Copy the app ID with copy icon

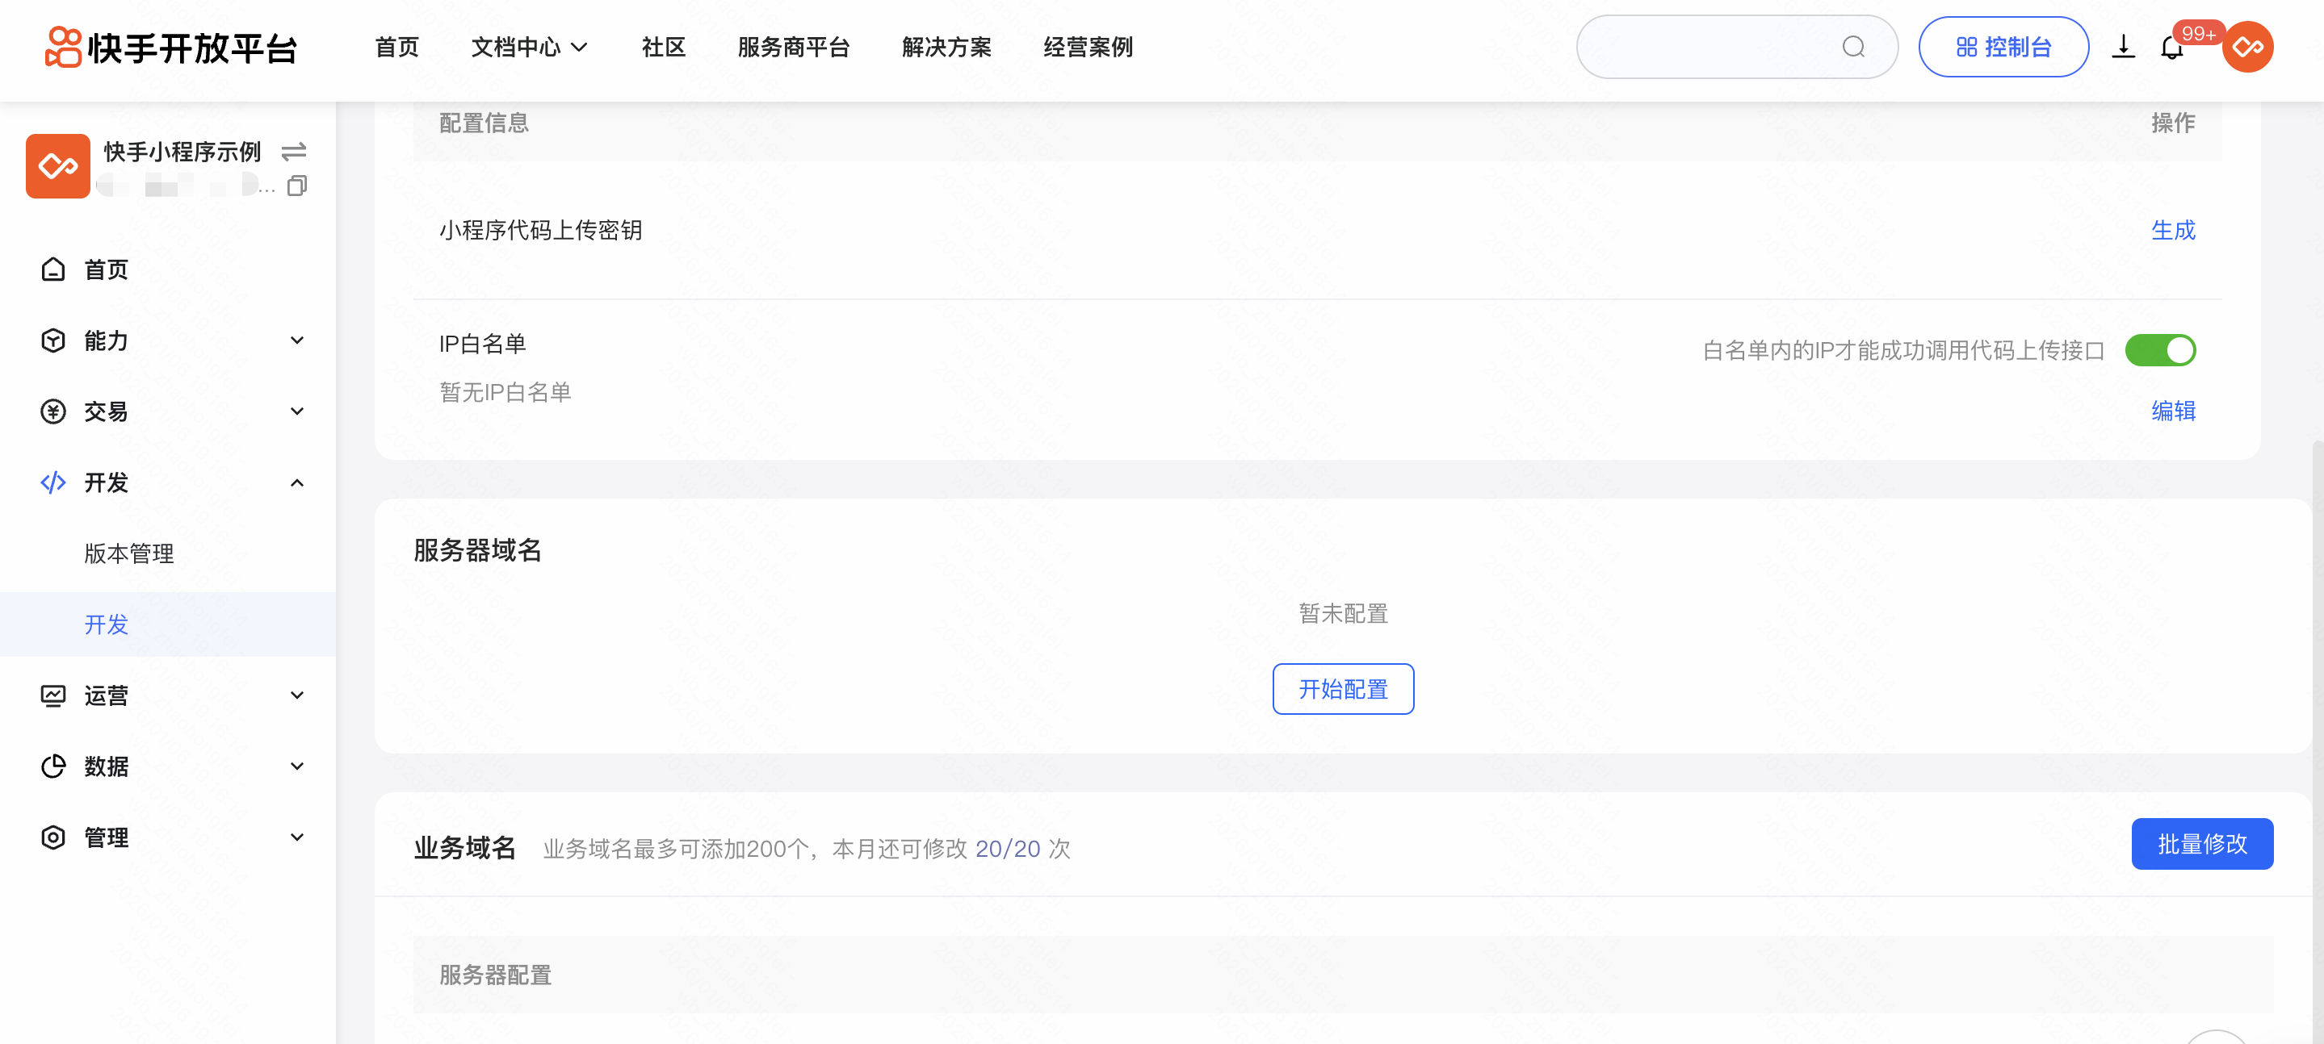point(296,186)
